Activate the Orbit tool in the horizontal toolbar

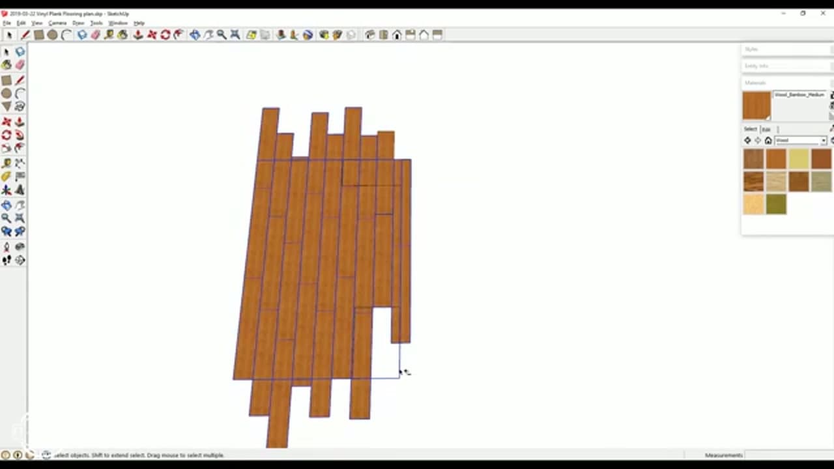click(x=195, y=35)
